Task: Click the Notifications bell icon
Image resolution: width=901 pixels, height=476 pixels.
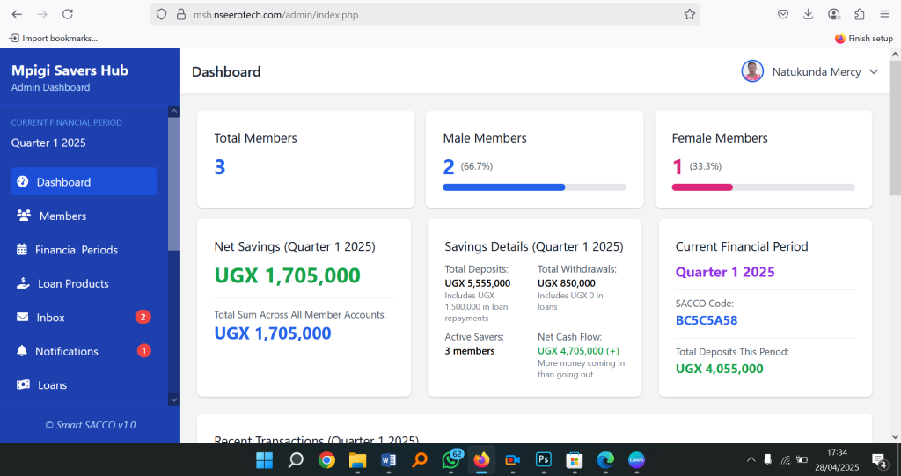Action: 22,351
